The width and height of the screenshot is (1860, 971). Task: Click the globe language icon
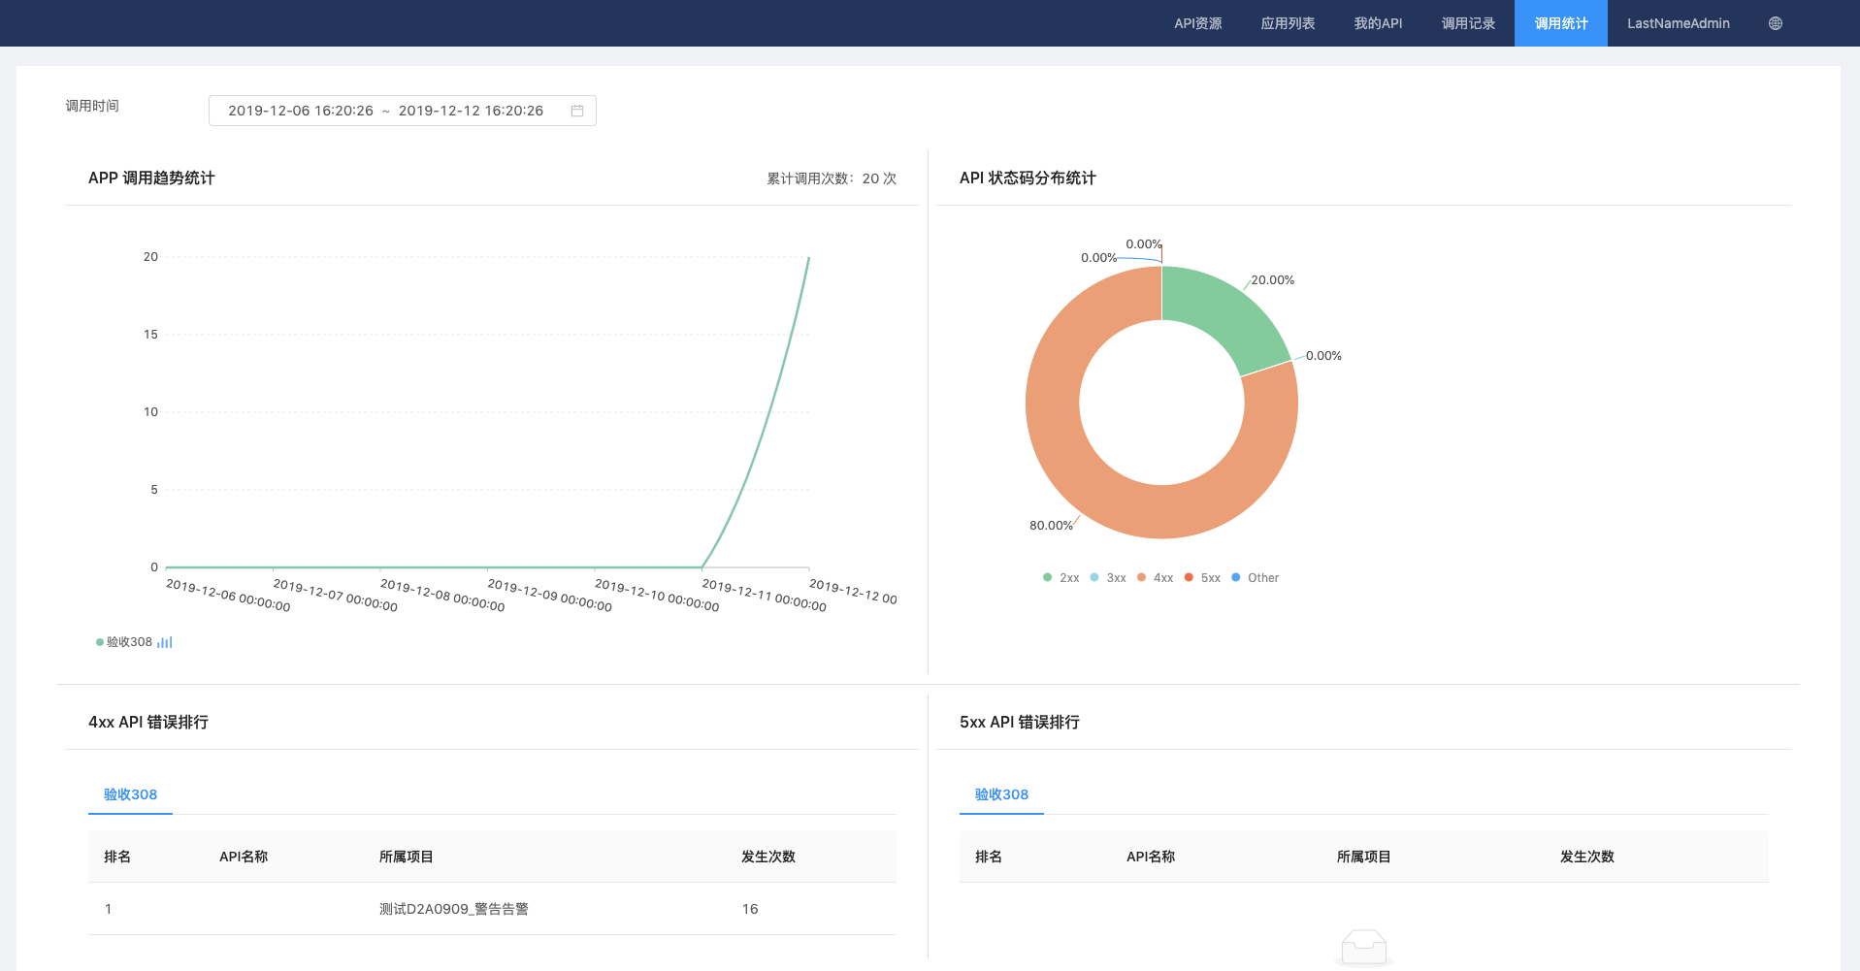(x=1775, y=23)
